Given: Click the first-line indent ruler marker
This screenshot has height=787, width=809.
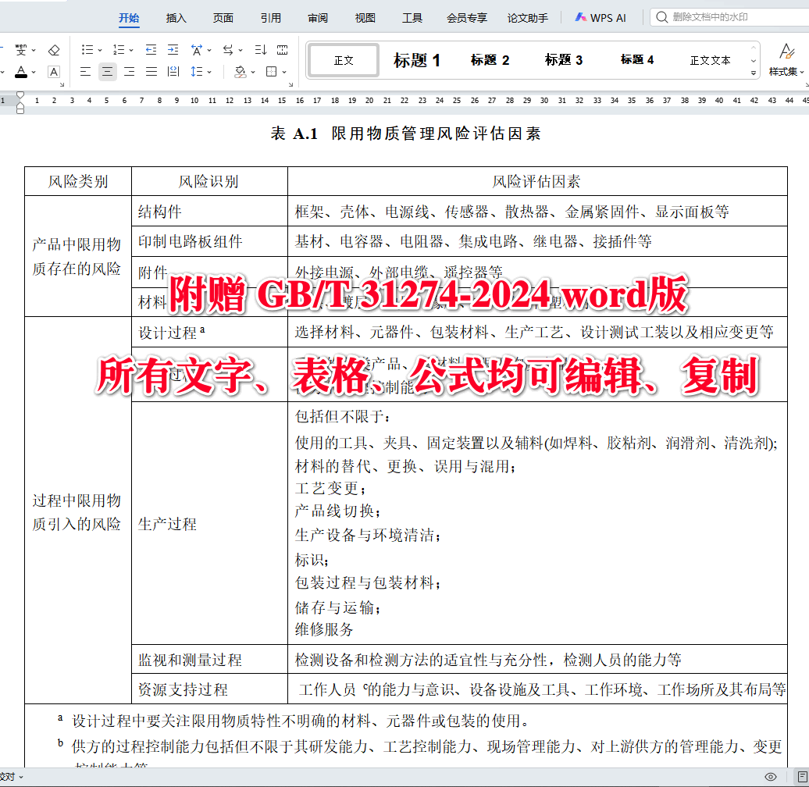Looking at the screenshot, I should click(x=20, y=95).
